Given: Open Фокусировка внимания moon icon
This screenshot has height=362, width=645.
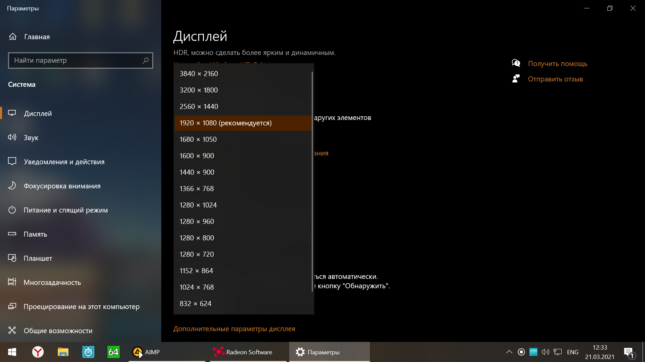Looking at the screenshot, I should (12, 186).
